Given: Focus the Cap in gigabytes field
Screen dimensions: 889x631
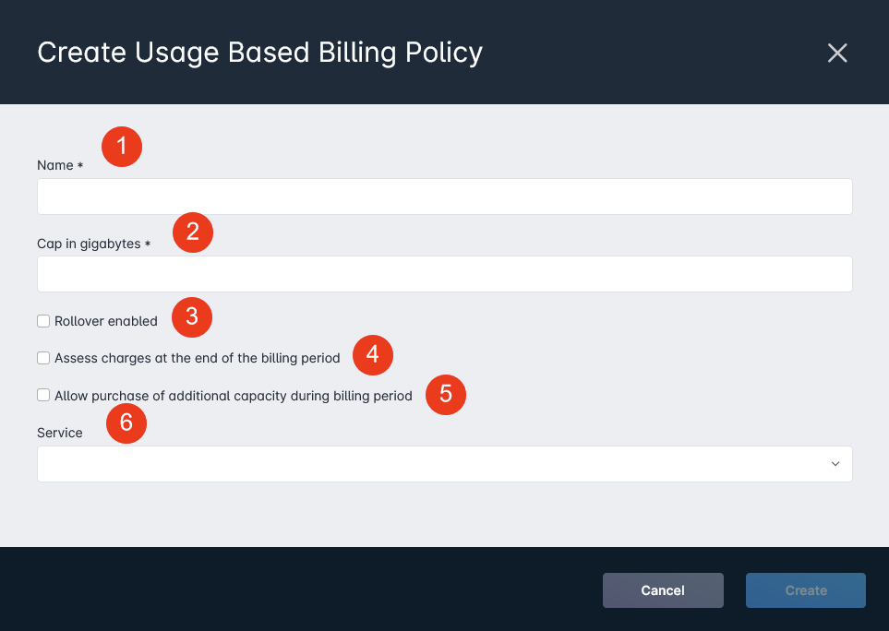Looking at the screenshot, I should 445,274.
